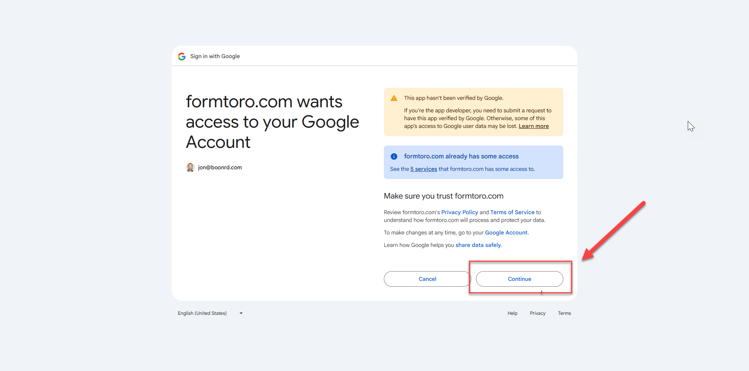Go to the Google Account link
This screenshot has height=371, width=749.
click(x=506, y=233)
